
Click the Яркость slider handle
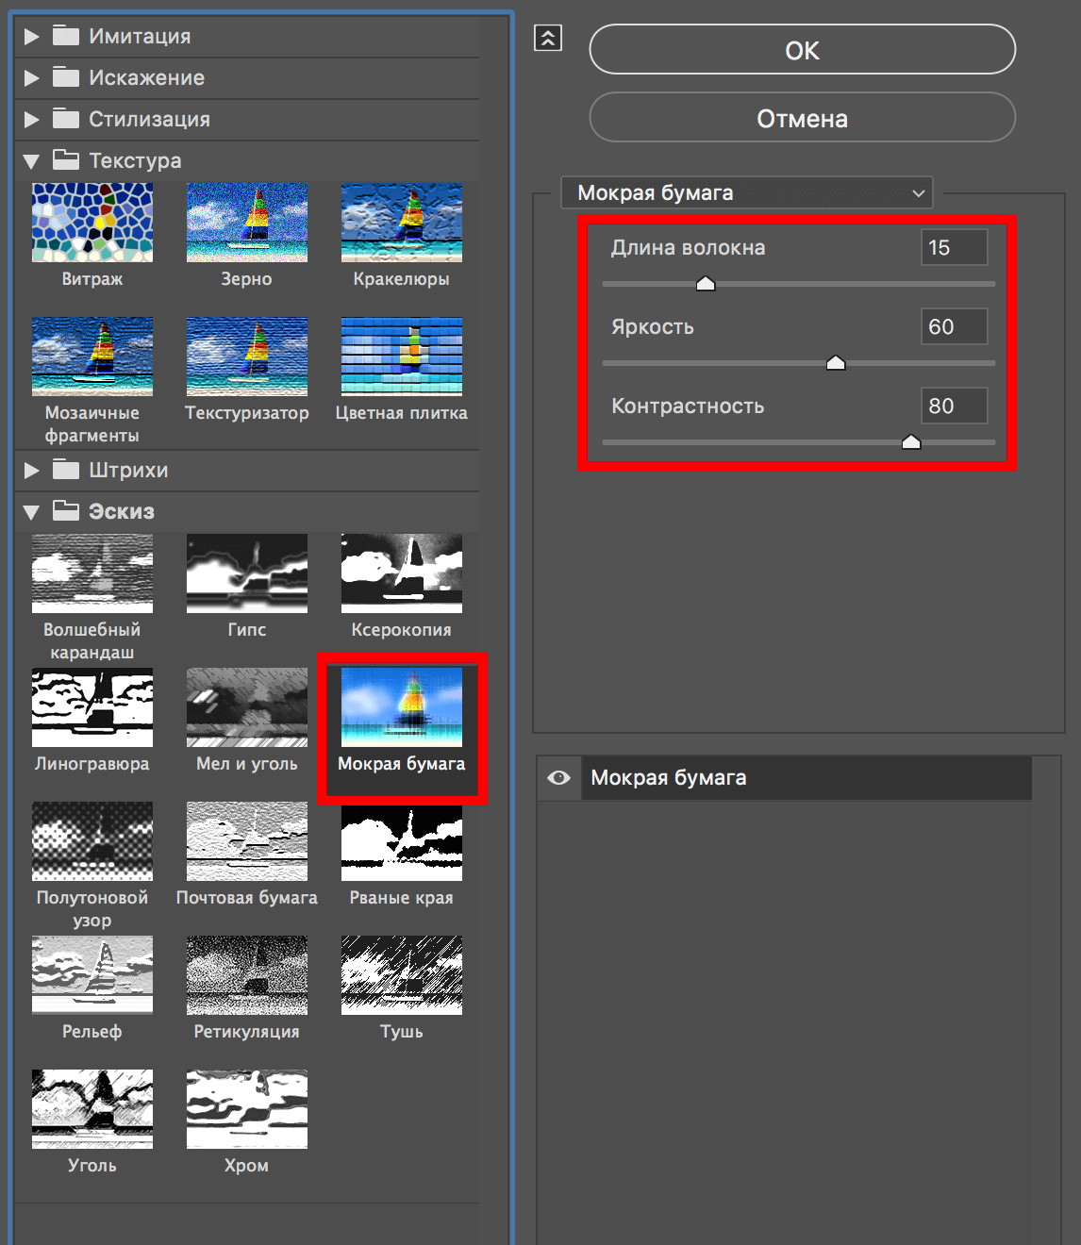tap(836, 363)
